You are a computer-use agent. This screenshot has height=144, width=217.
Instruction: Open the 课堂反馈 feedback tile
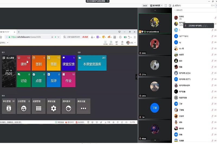click(x=68, y=63)
